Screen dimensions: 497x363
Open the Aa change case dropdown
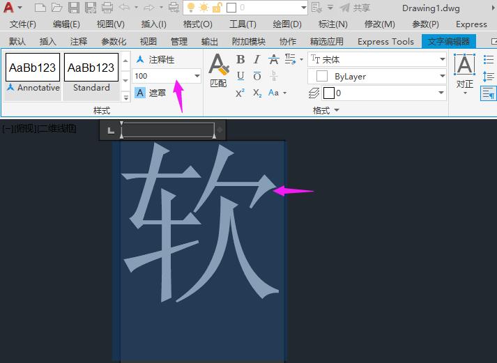click(277, 93)
